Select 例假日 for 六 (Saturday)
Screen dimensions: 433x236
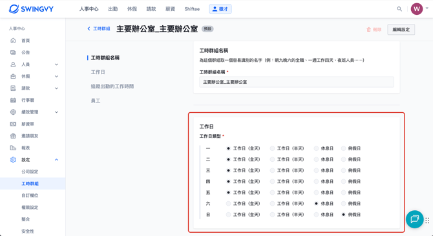(x=343, y=204)
